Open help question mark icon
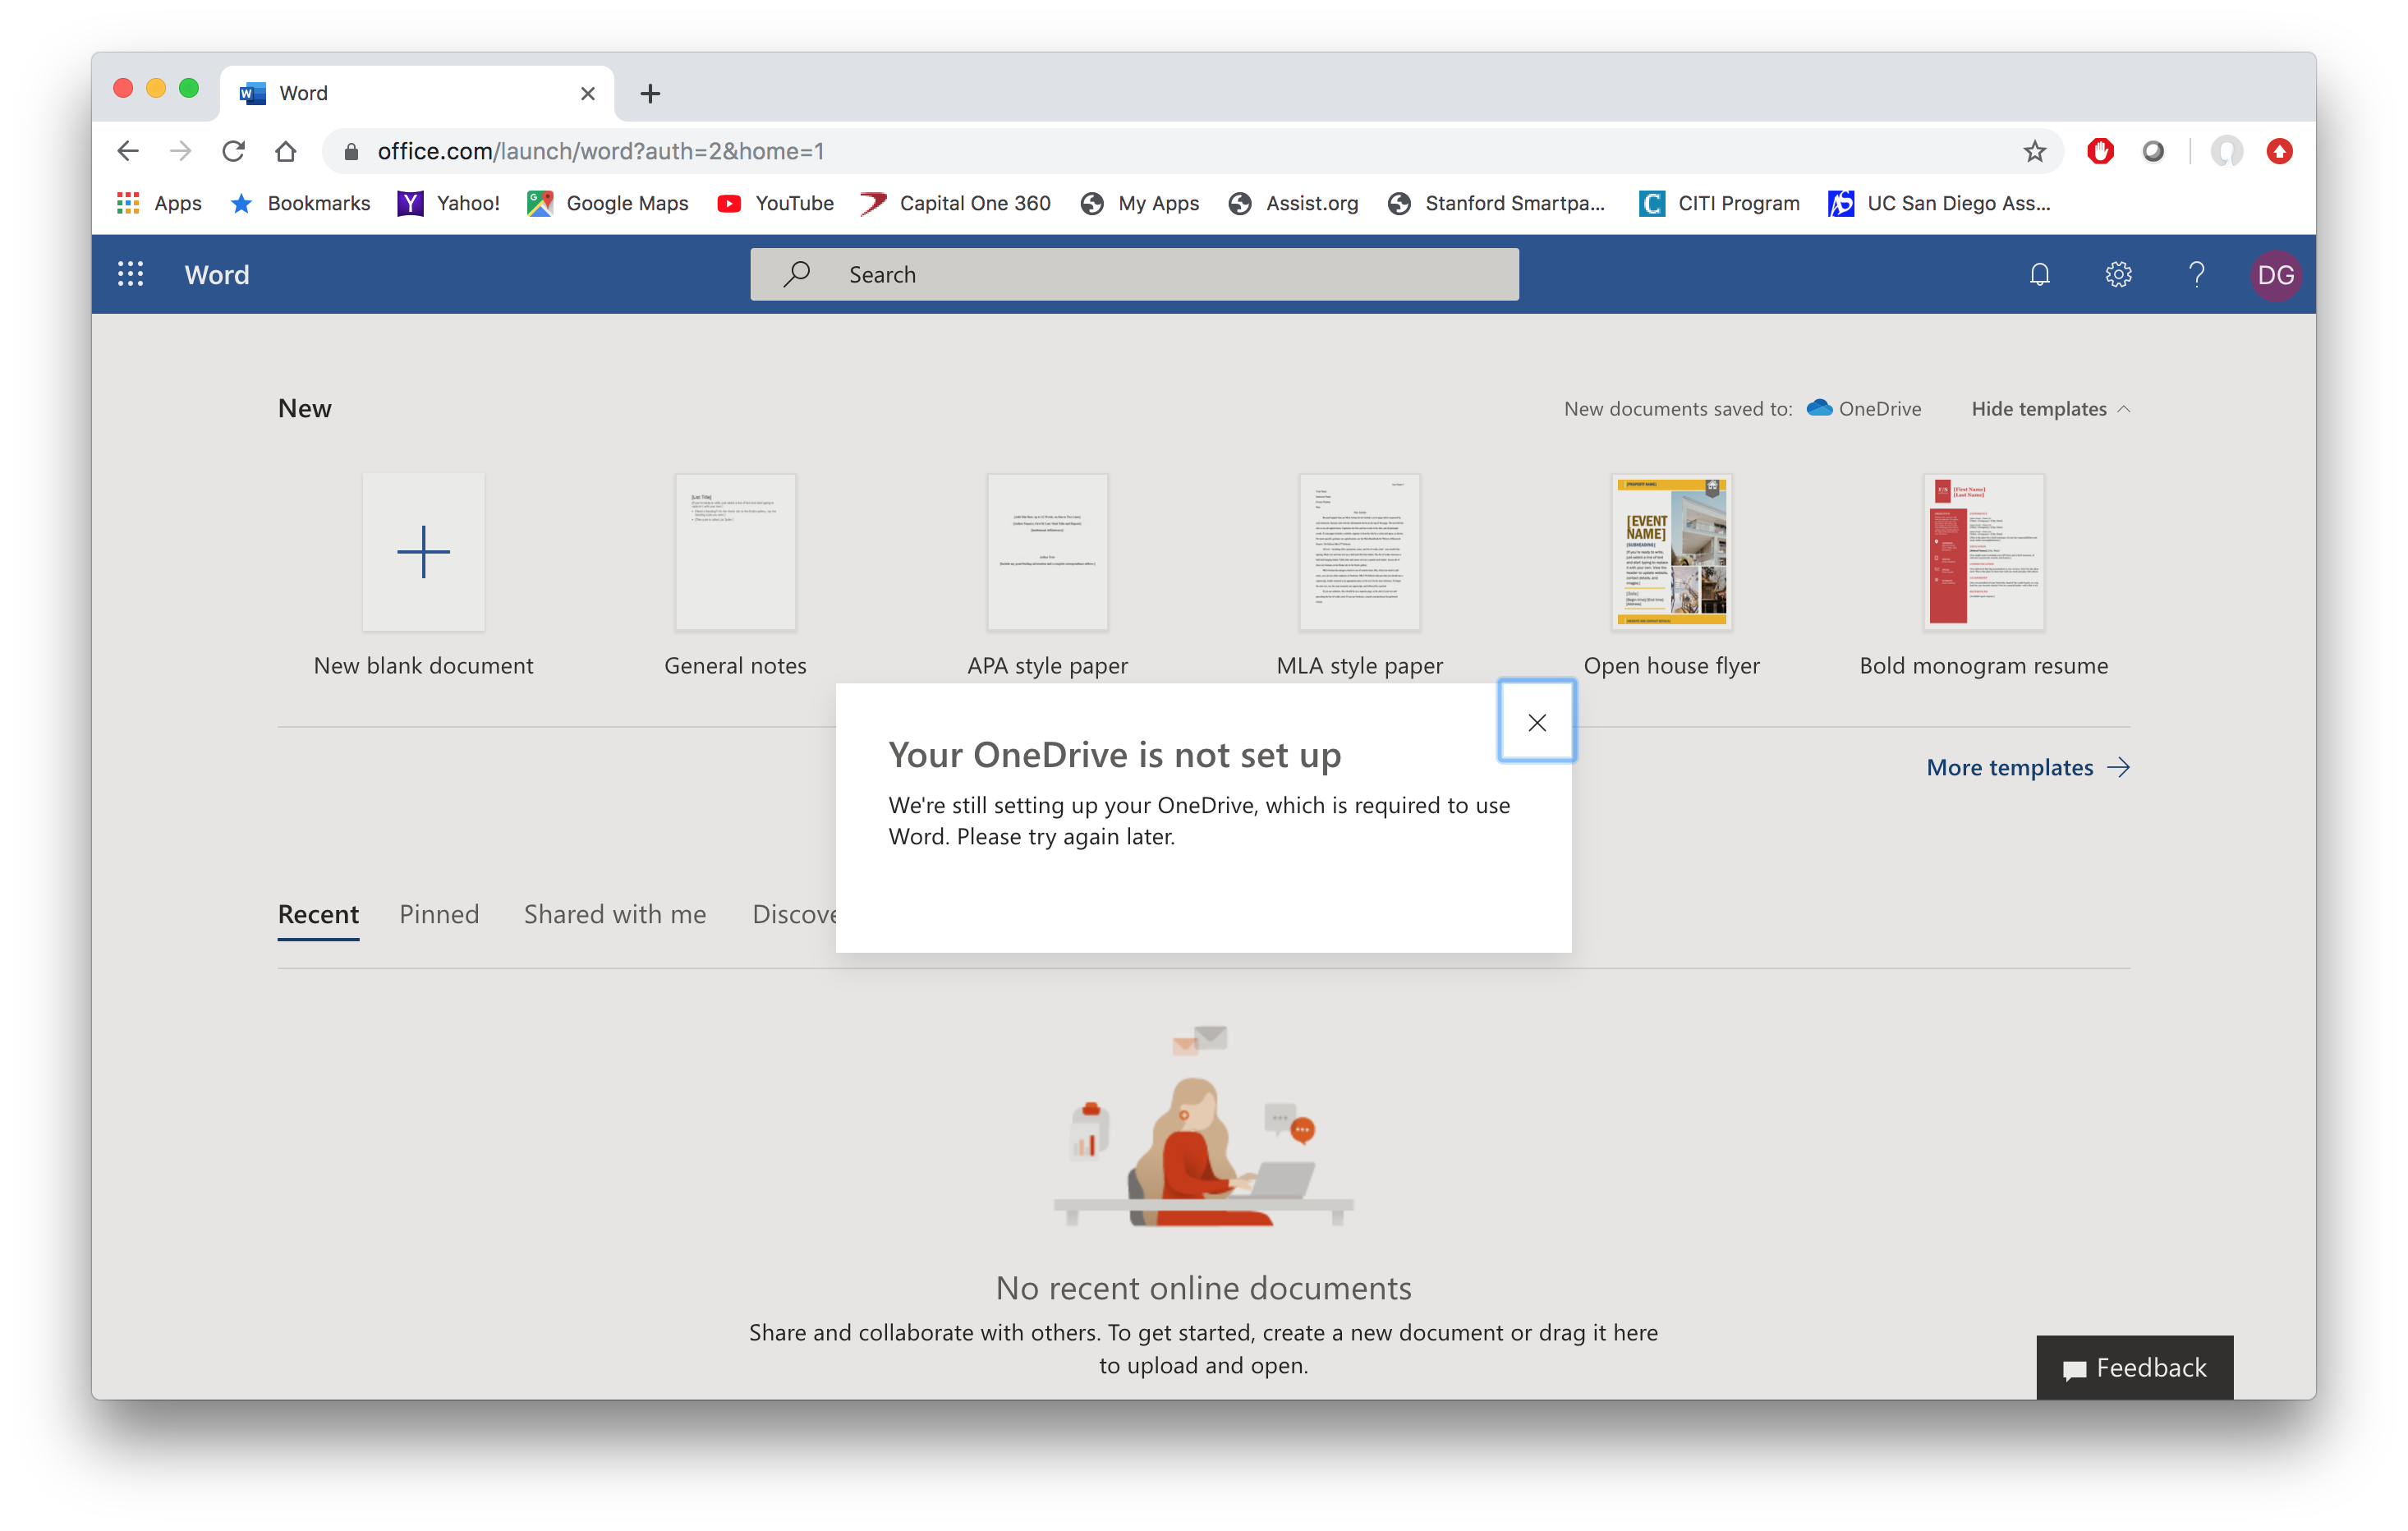The height and width of the screenshot is (1531, 2408). coord(2196,274)
